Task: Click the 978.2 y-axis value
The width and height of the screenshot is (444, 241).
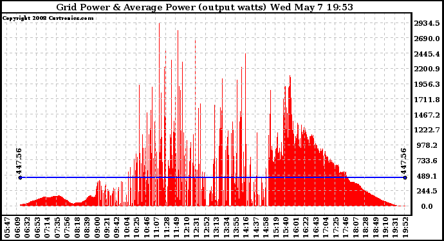Action: pos(427,145)
